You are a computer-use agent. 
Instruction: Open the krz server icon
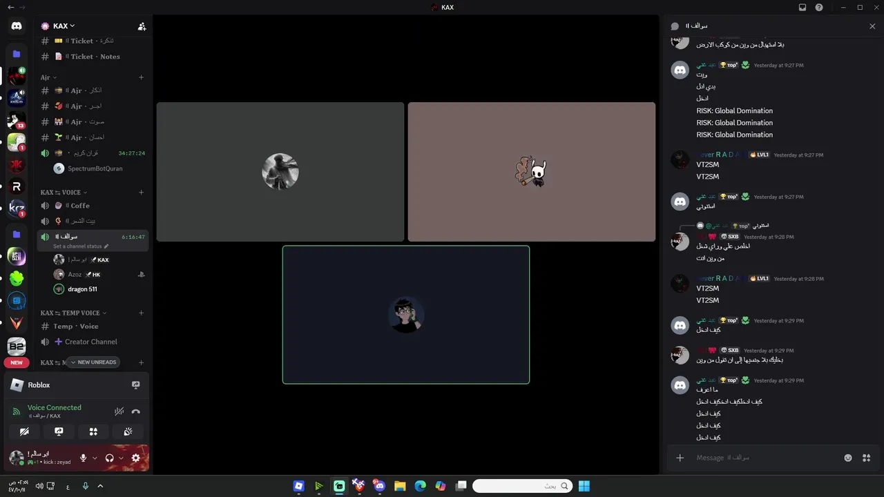pos(17,208)
